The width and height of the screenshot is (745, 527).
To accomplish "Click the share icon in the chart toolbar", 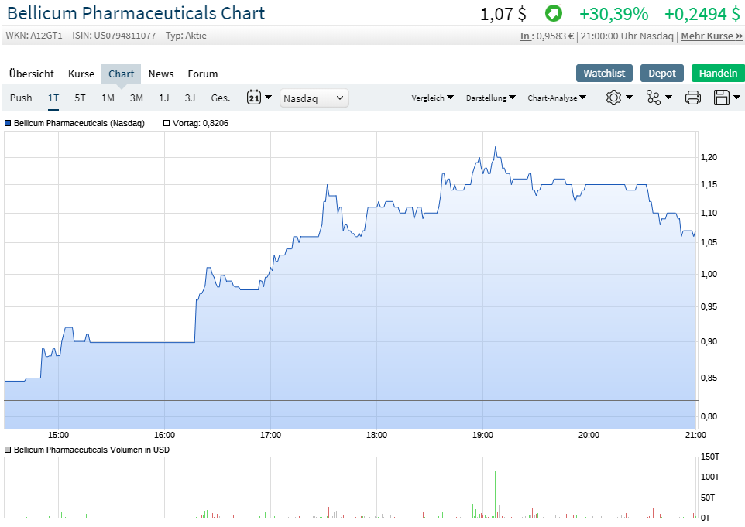I will (653, 97).
